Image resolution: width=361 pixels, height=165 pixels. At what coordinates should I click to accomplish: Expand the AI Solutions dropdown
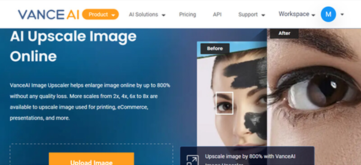pyautogui.click(x=147, y=15)
